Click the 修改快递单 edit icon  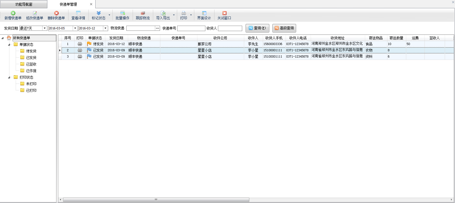point(35,13)
